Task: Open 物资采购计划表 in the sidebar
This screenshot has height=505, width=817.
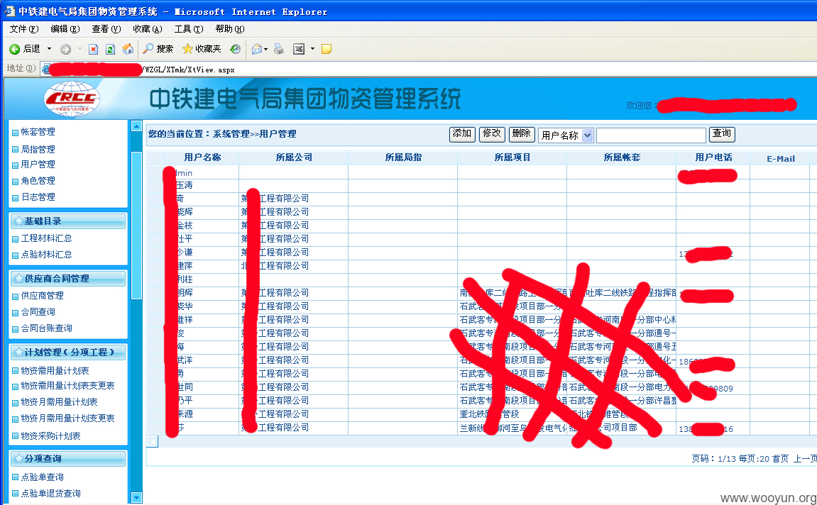Action: pos(50,435)
